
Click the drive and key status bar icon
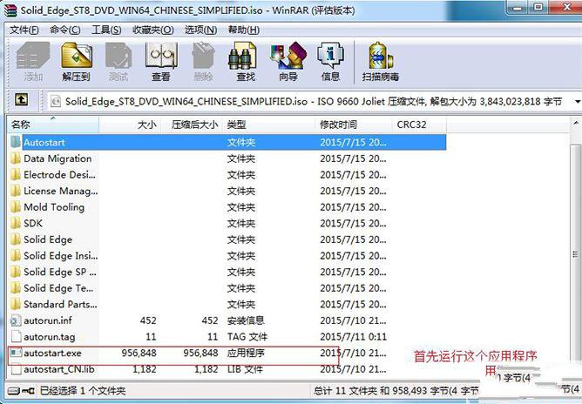(21, 391)
